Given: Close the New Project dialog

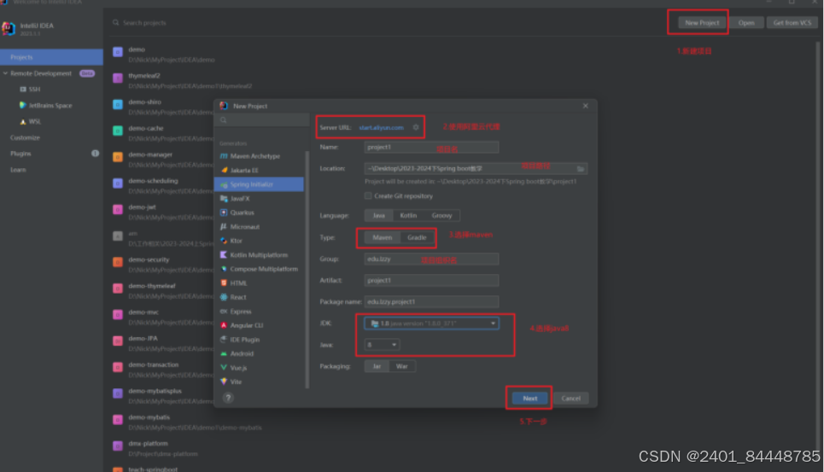Looking at the screenshot, I should 586,106.
